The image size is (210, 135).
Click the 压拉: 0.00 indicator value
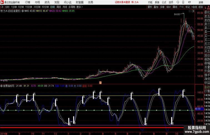(x=87, y=86)
